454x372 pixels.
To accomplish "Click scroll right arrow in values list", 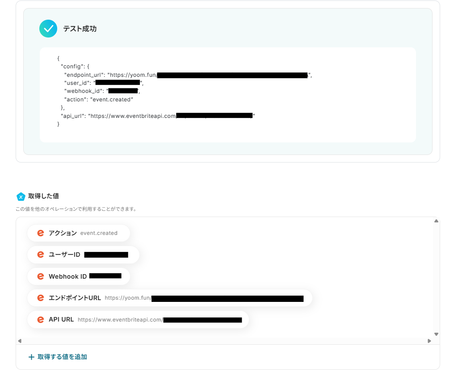I will pyautogui.click(x=429, y=341).
